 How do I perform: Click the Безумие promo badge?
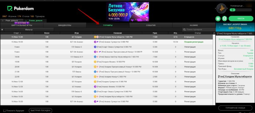coord(22,23)
